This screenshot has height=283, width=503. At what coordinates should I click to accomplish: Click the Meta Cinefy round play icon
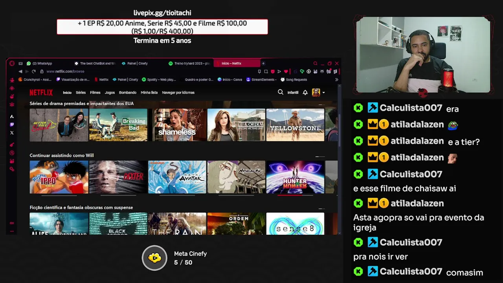154,258
